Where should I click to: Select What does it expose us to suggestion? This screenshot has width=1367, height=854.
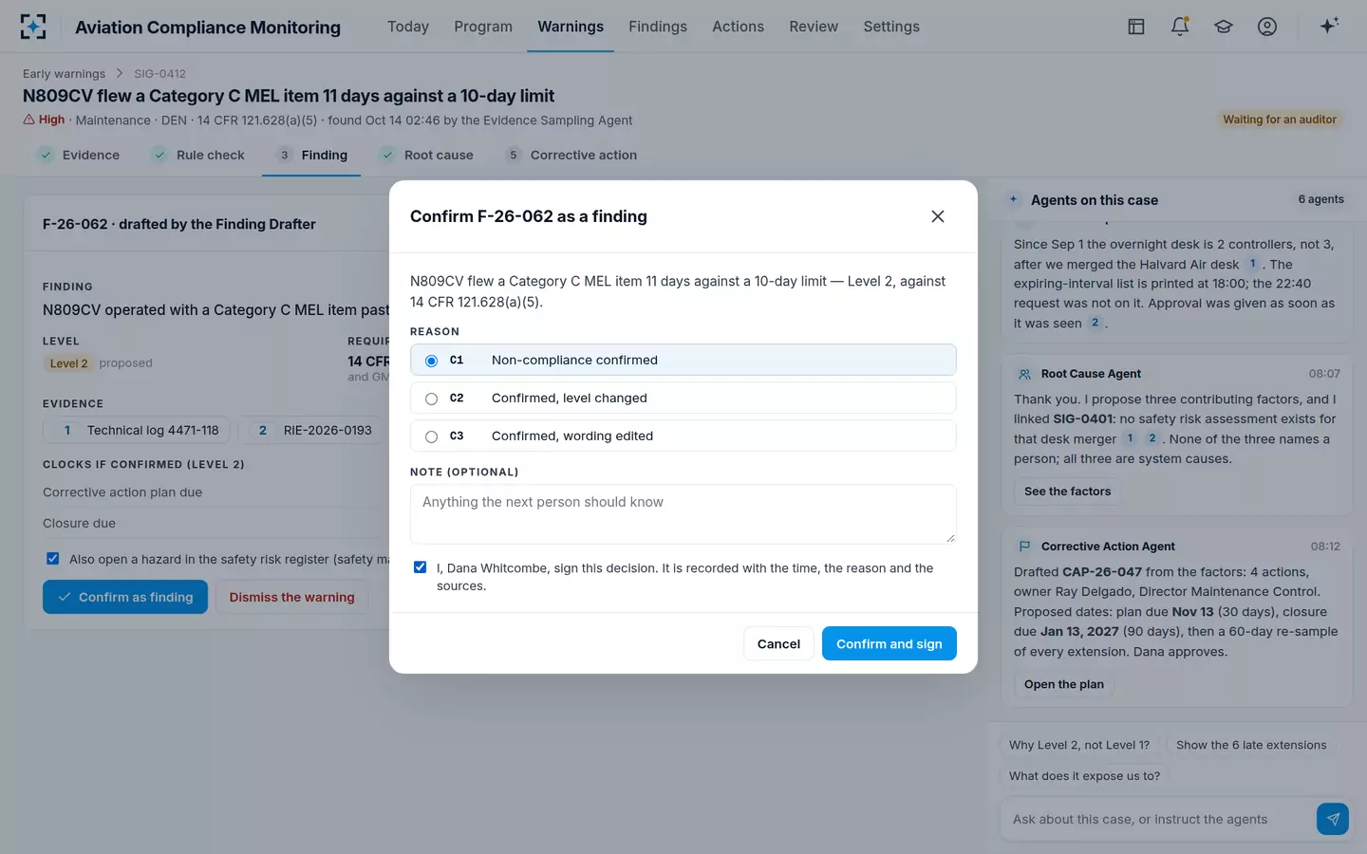pos(1084,775)
